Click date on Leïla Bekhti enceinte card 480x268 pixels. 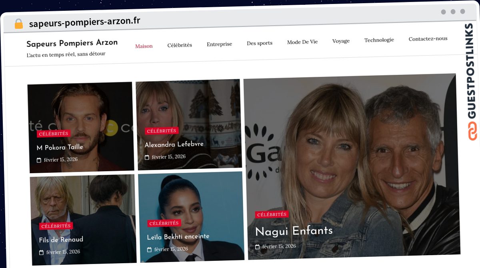[x=171, y=249]
